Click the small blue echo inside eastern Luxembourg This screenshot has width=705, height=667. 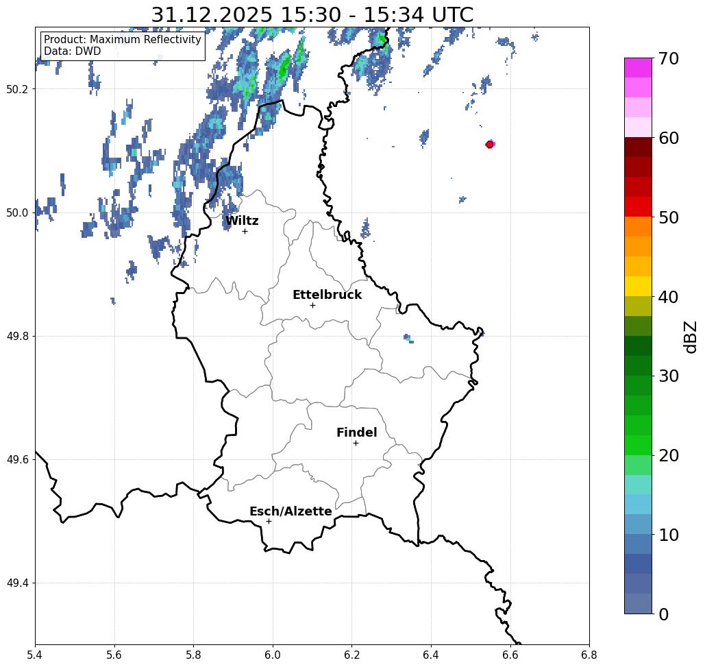(408, 338)
